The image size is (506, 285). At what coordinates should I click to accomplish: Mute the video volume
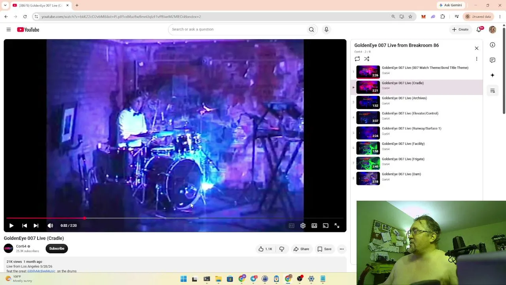[50, 226]
